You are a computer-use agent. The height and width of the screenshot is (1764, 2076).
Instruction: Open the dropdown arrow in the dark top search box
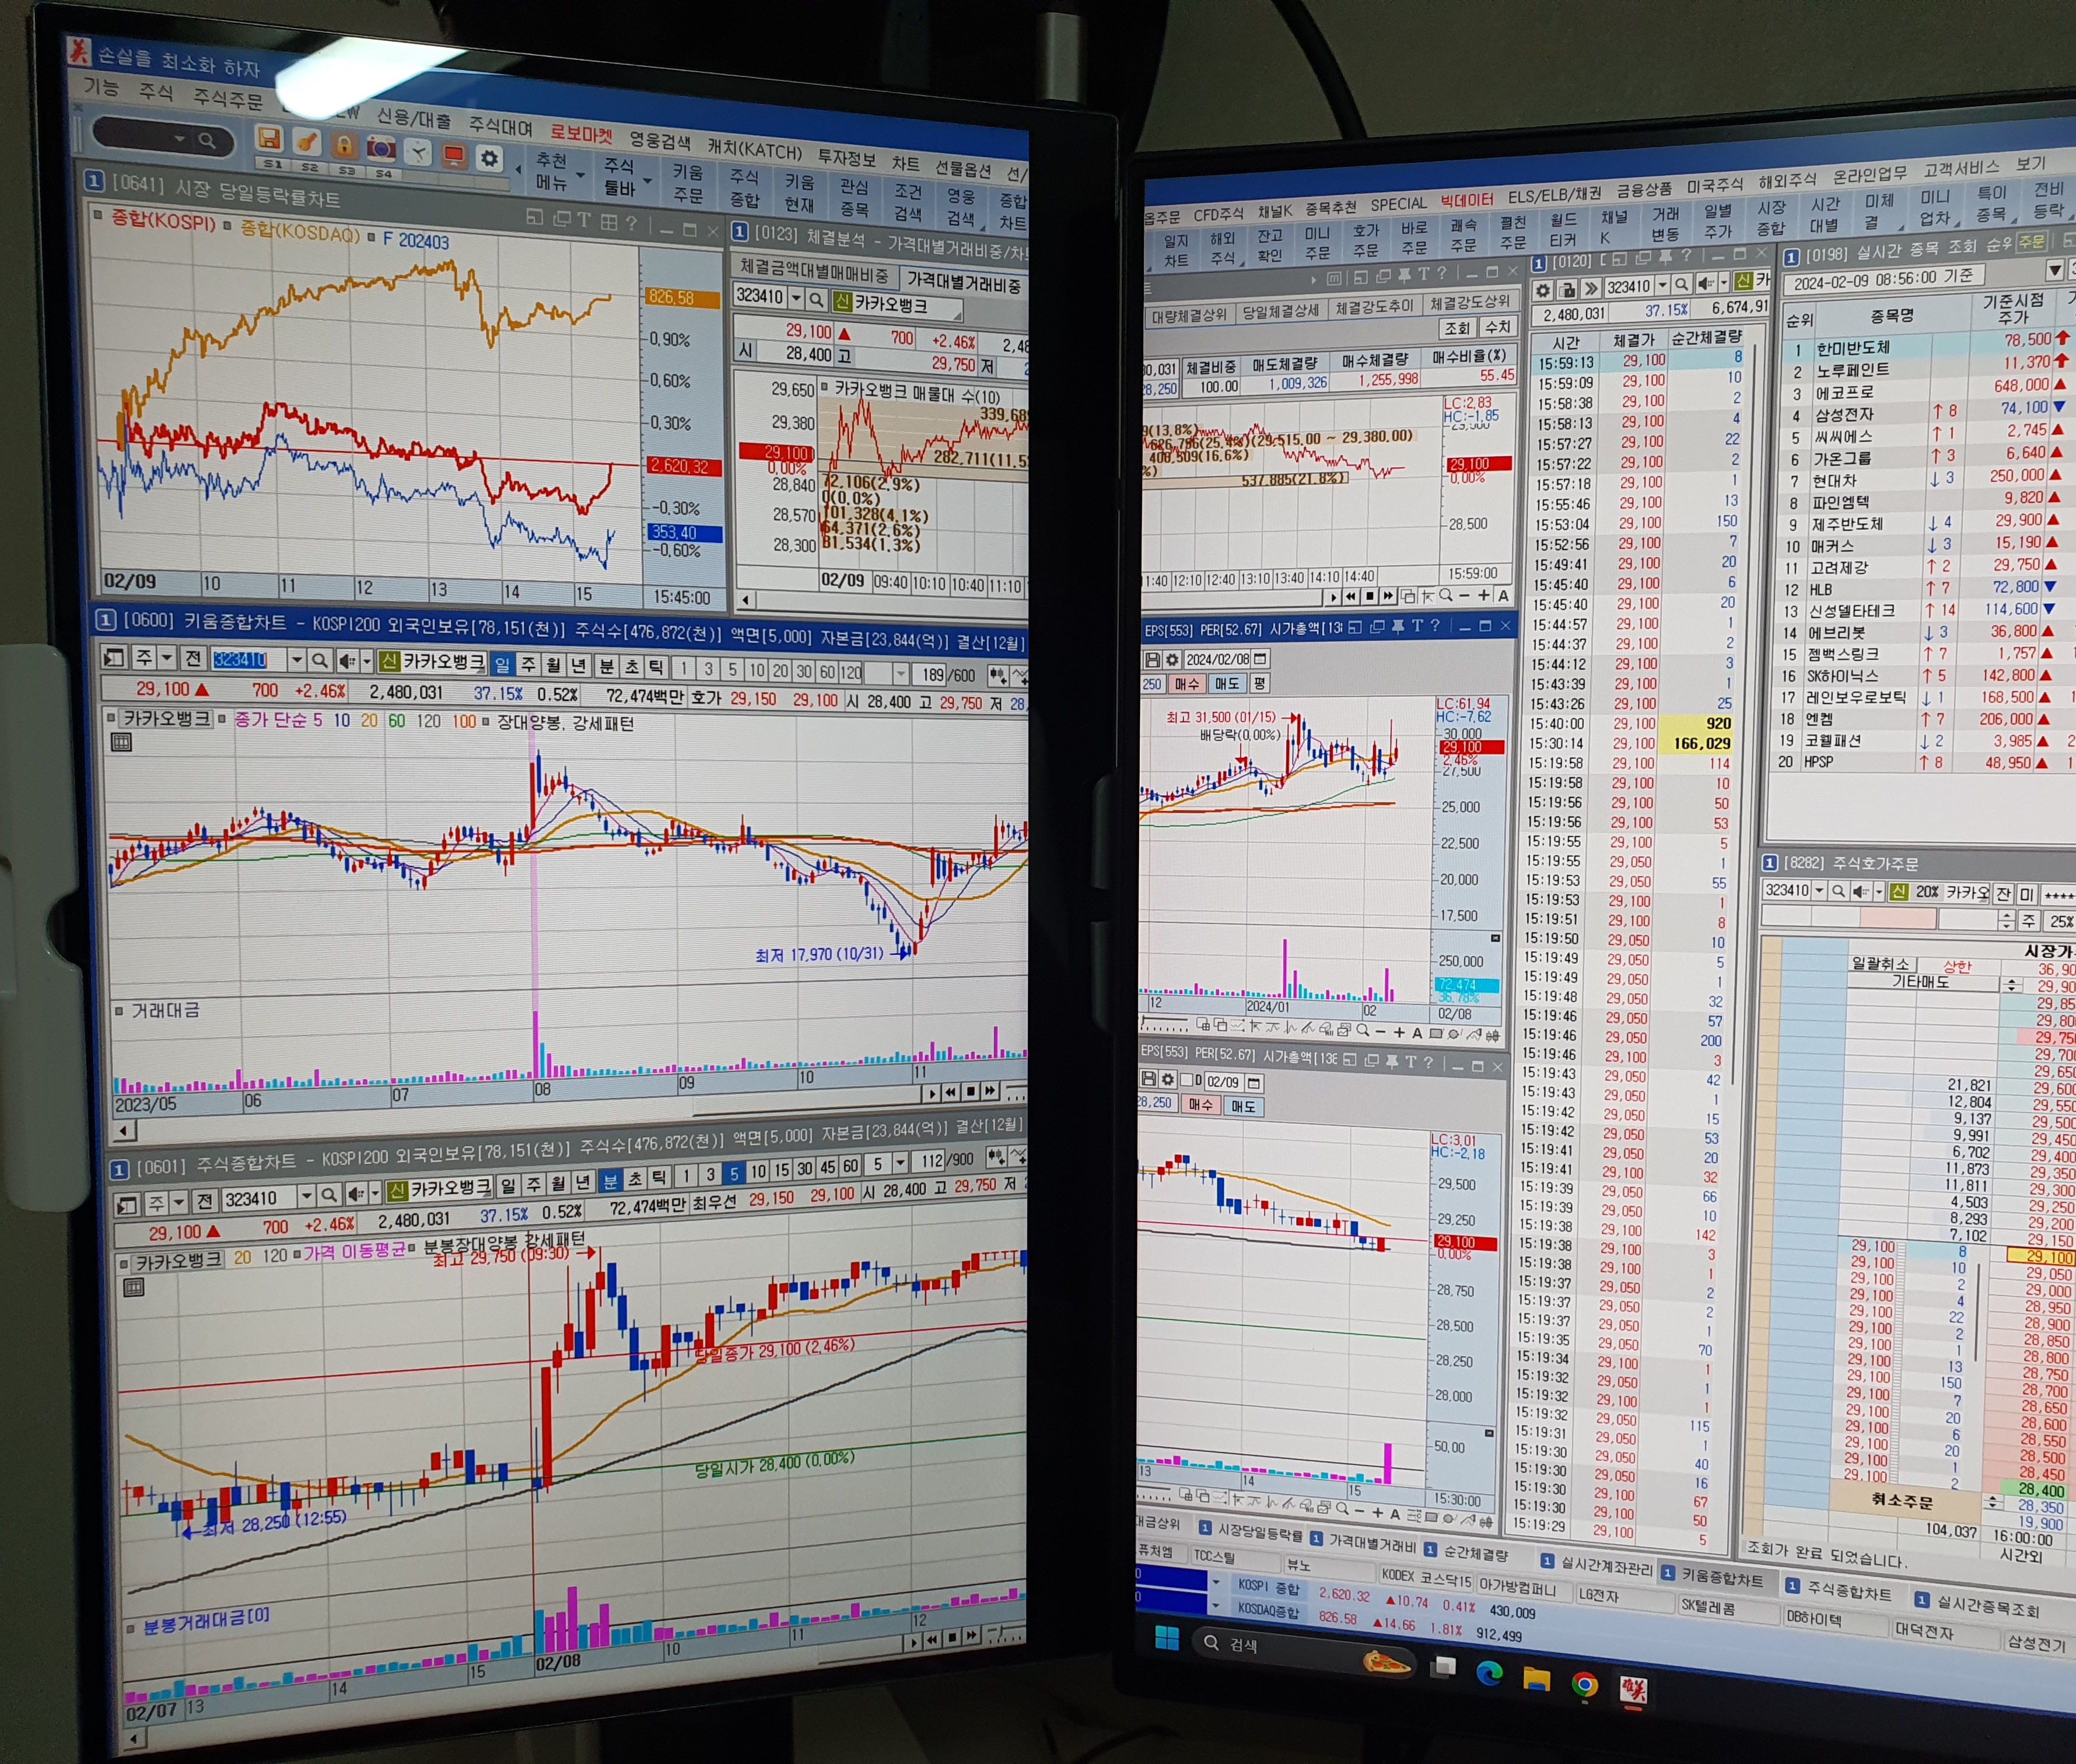pyautogui.click(x=179, y=138)
